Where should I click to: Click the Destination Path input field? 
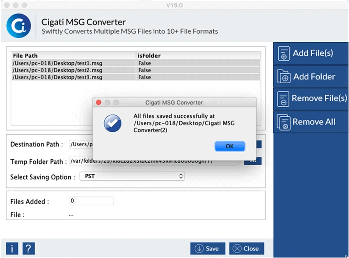coord(81,144)
